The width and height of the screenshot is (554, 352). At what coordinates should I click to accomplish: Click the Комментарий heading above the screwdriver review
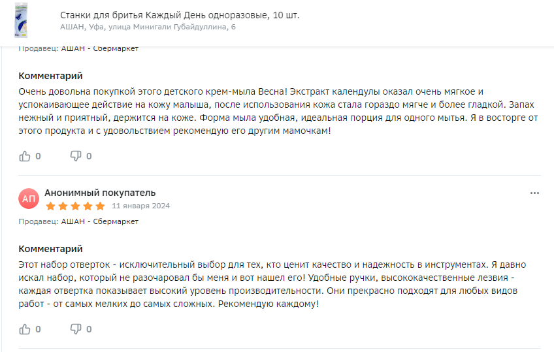coord(50,249)
